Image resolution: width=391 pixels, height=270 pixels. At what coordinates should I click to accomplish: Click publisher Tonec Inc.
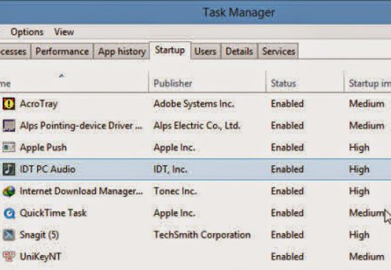coord(176,191)
